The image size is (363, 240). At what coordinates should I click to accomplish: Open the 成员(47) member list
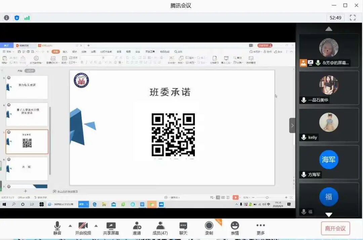(160, 228)
